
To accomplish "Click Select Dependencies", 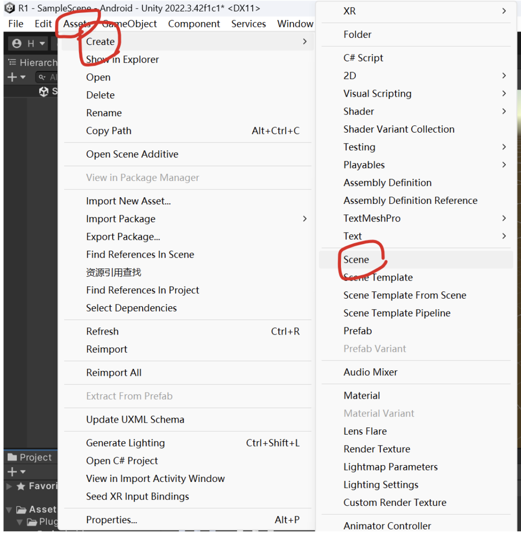I will click(188, 308).
